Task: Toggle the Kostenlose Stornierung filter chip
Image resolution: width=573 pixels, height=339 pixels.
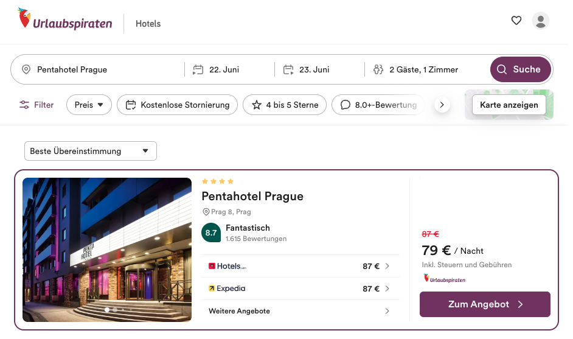Action: (177, 105)
